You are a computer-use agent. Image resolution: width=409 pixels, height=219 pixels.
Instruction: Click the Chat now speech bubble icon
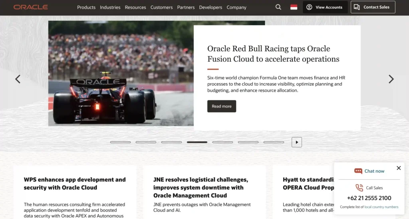358,171
